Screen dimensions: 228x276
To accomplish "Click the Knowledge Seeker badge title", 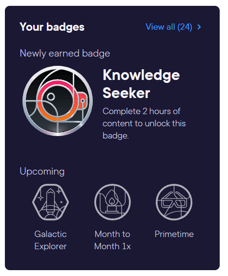I will coord(141,84).
